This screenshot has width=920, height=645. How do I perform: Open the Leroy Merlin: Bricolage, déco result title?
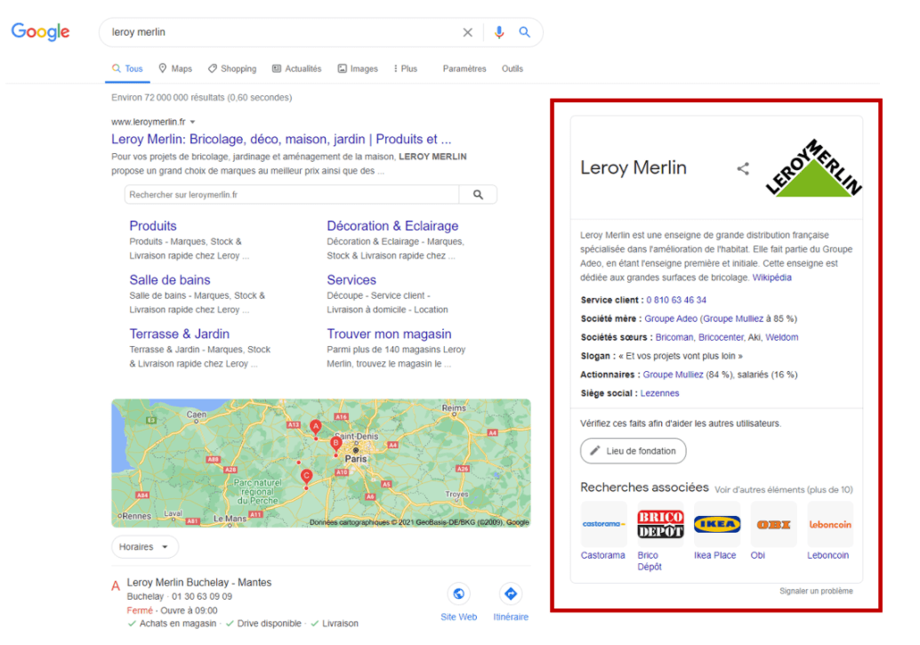[281, 140]
